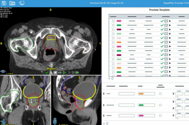Check the checkbox in first pink table row

[x=113, y=21]
